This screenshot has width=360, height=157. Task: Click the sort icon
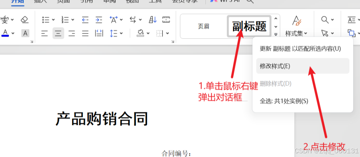pos(153,20)
